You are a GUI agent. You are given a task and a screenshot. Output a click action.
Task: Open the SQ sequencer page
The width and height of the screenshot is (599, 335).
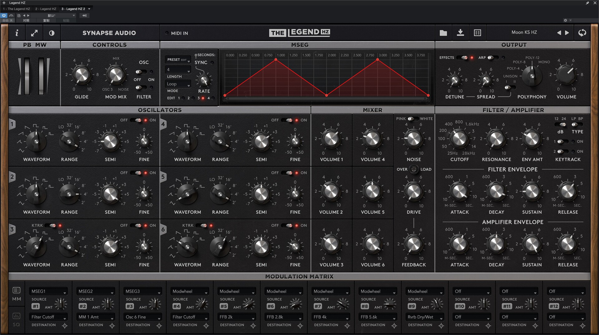[16, 320]
